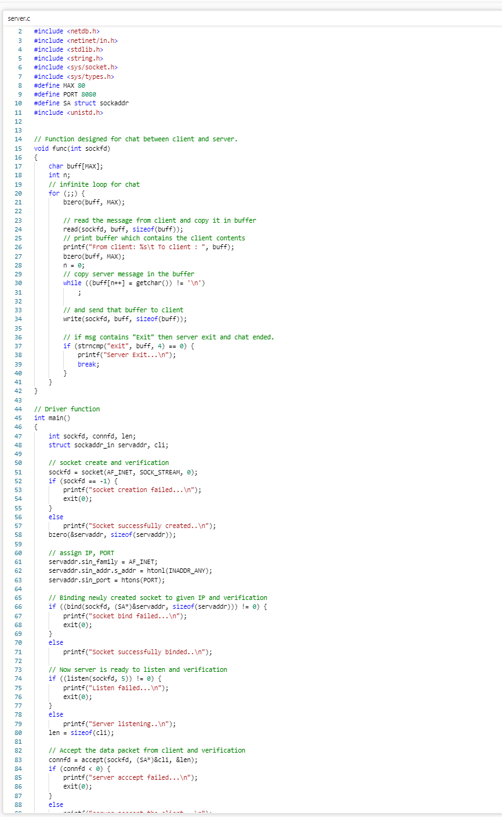Viewport: 502px width, 817px height.
Task: Click the 'copy server message in the buffer' comment
Action: (x=129, y=274)
